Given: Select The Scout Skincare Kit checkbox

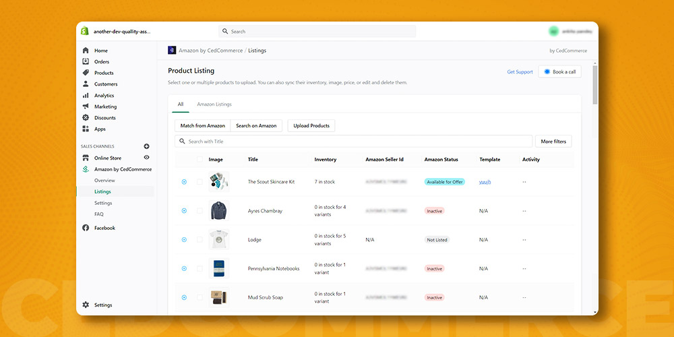Looking at the screenshot, I should tap(200, 182).
